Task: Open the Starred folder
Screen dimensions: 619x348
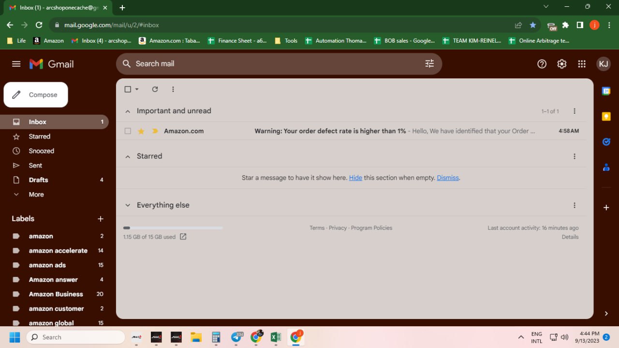Action: (x=54, y=136)
